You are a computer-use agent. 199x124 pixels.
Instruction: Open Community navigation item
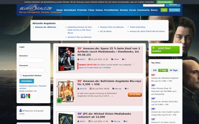[143, 10]
